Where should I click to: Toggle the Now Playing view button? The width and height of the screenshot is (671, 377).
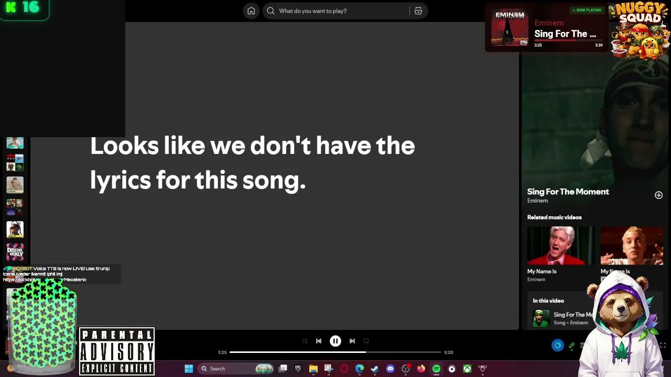pos(557,345)
